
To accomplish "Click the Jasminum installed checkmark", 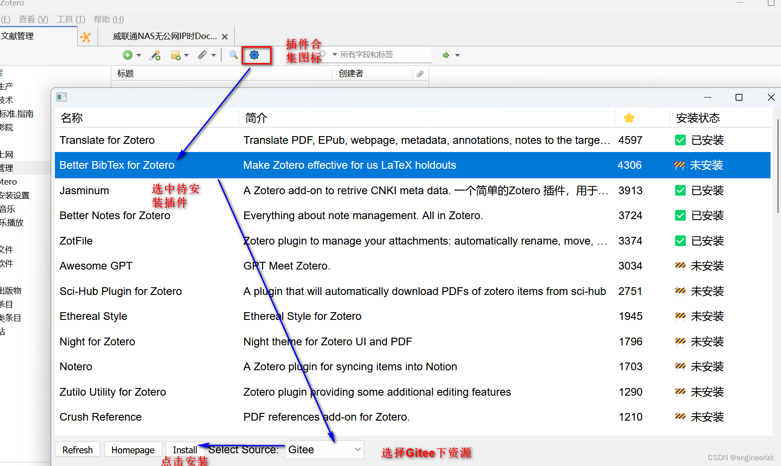I will click(x=680, y=191).
